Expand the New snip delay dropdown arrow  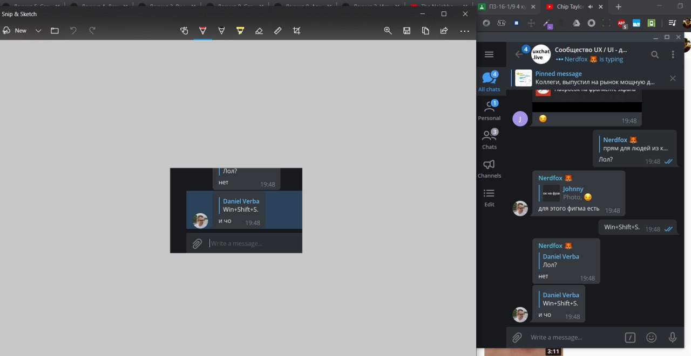38,31
